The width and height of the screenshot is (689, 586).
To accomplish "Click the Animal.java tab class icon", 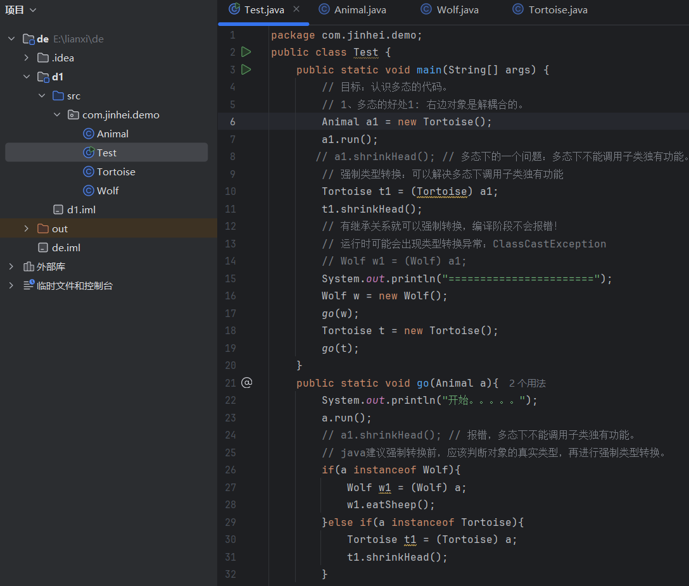I will [324, 9].
